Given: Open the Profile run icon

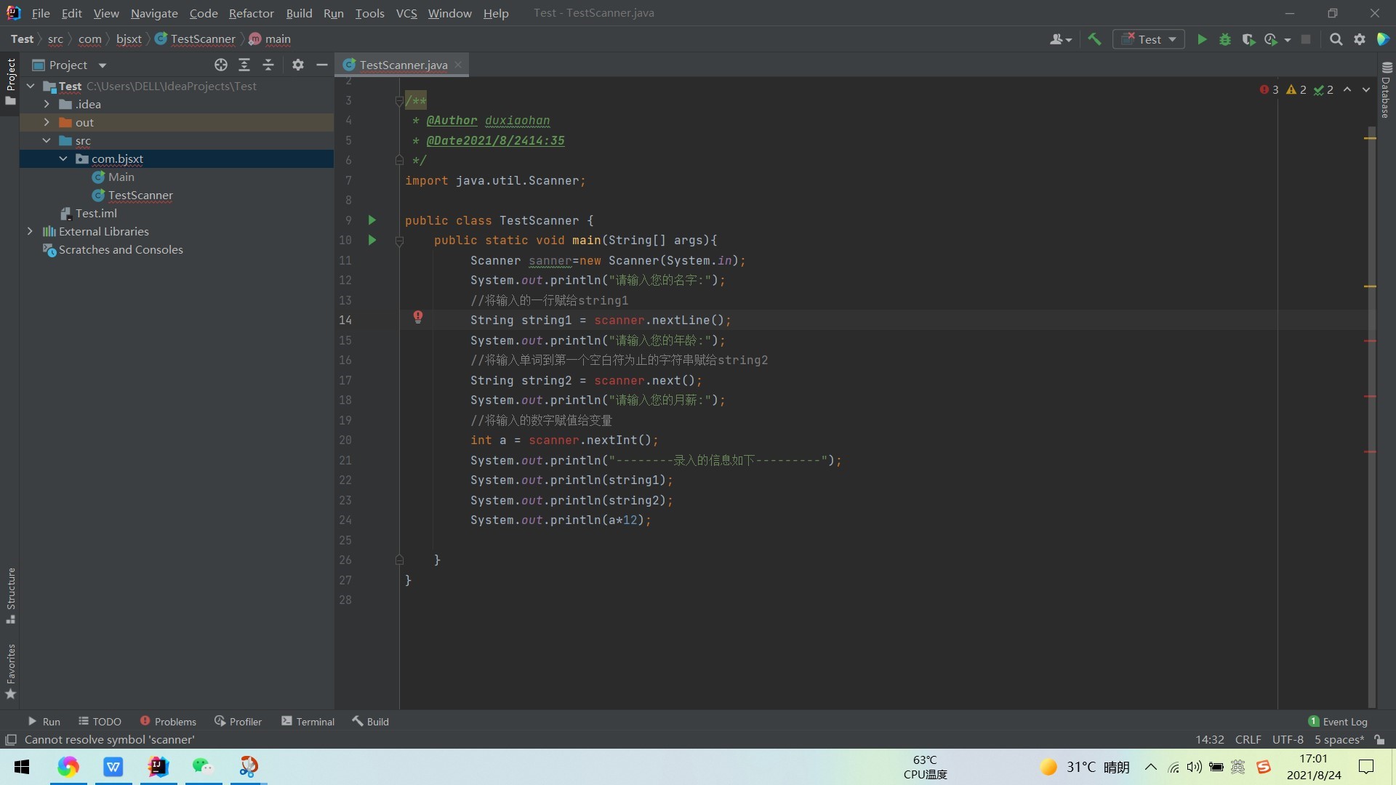Looking at the screenshot, I should [1271, 39].
